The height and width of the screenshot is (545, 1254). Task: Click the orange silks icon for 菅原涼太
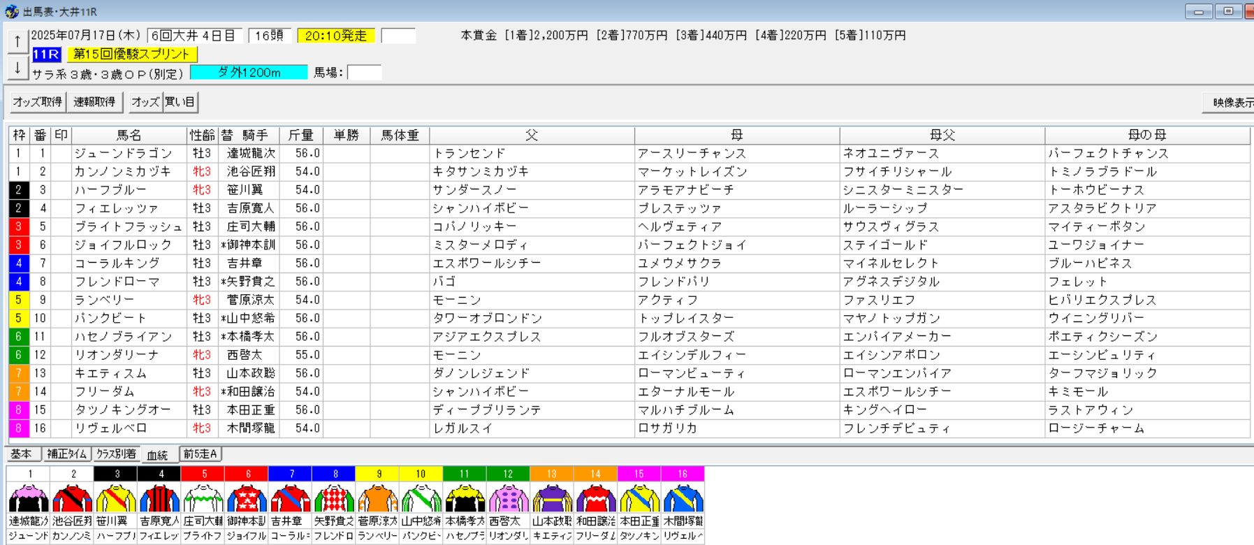point(377,497)
